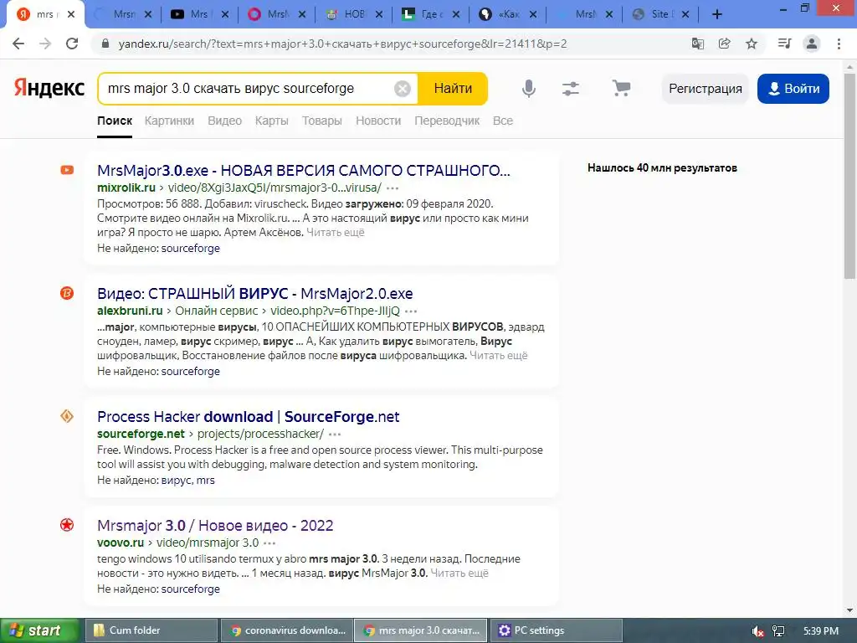Click the network tray icon

pyautogui.click(x=778, y=631)
